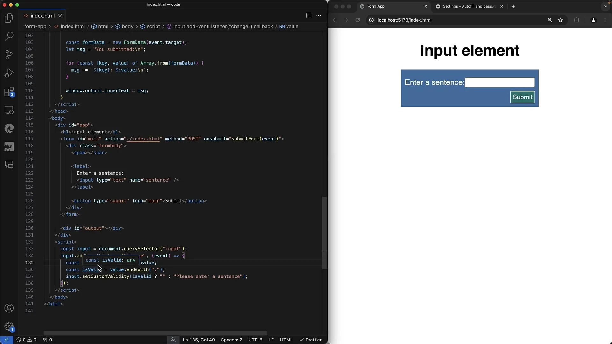Click the Split Editor button
The height and width of the screenshot is (344, 612).
pyautogui.click(x=309, y=16)
